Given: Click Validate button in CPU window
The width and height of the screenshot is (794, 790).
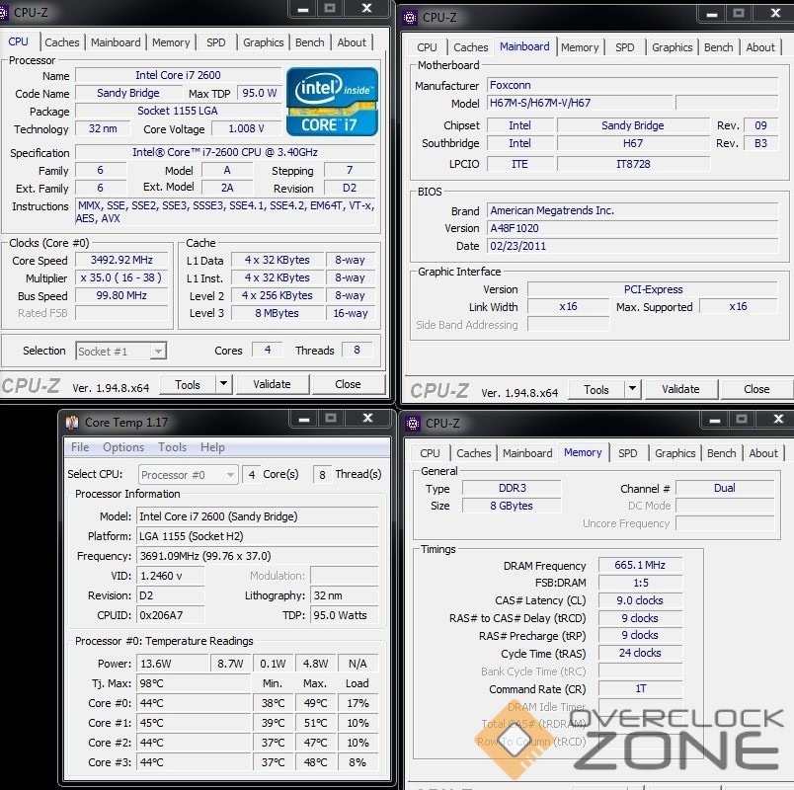Looking at the screenshot, I should tap(272, 384).
